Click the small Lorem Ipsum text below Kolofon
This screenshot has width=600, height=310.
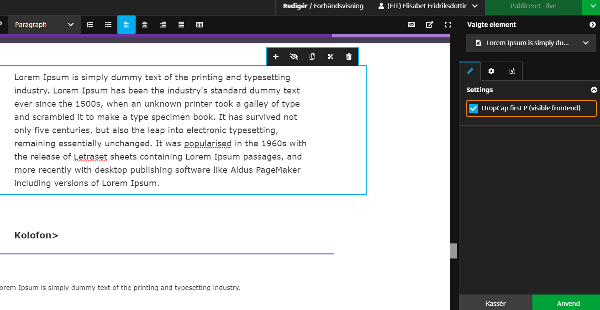120,288
